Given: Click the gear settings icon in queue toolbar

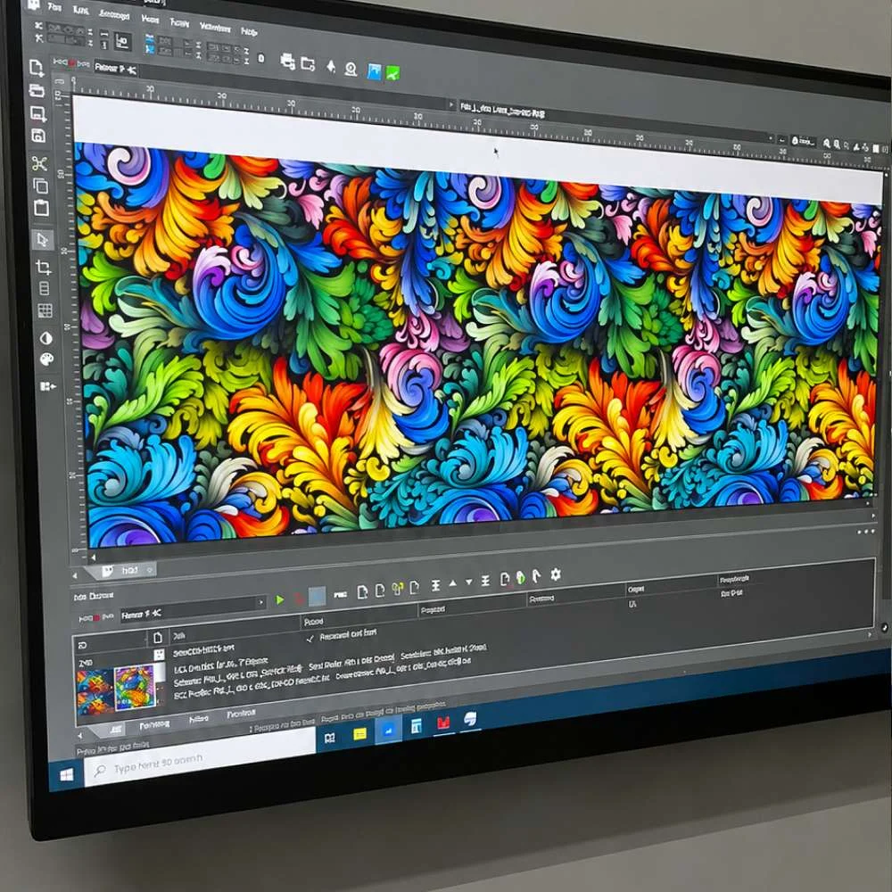Looking at the screenshot, I should [x=555, y=574].
